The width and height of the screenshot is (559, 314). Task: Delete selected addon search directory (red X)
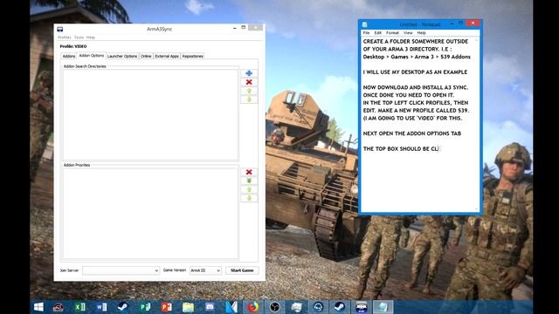click(x=249, y=82)
